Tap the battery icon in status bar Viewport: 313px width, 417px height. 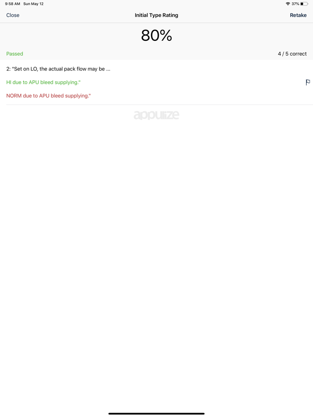[304, 4]
